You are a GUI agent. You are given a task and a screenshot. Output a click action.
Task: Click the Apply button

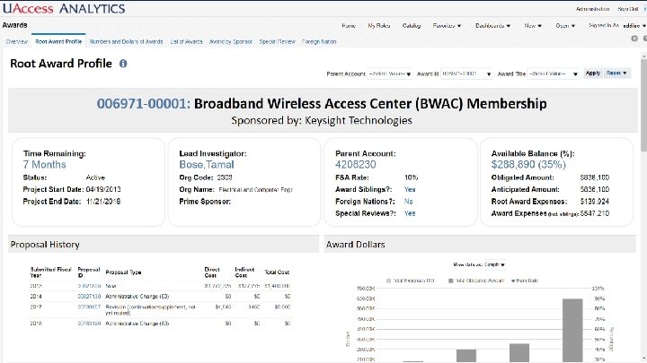pos(593,73)
